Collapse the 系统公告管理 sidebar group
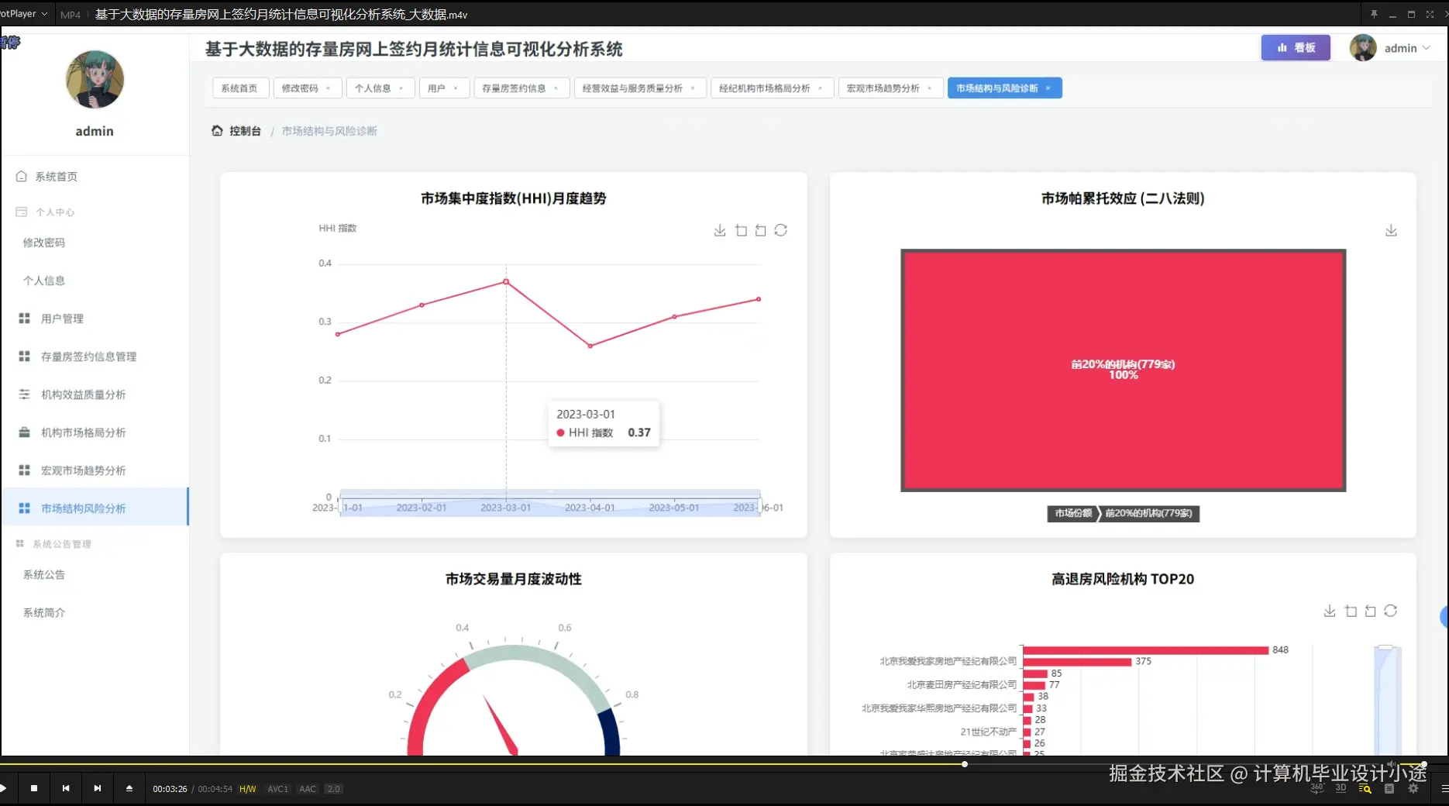 95,544
